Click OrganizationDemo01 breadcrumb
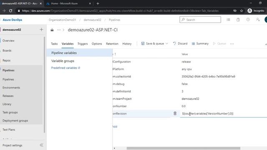 62,20
